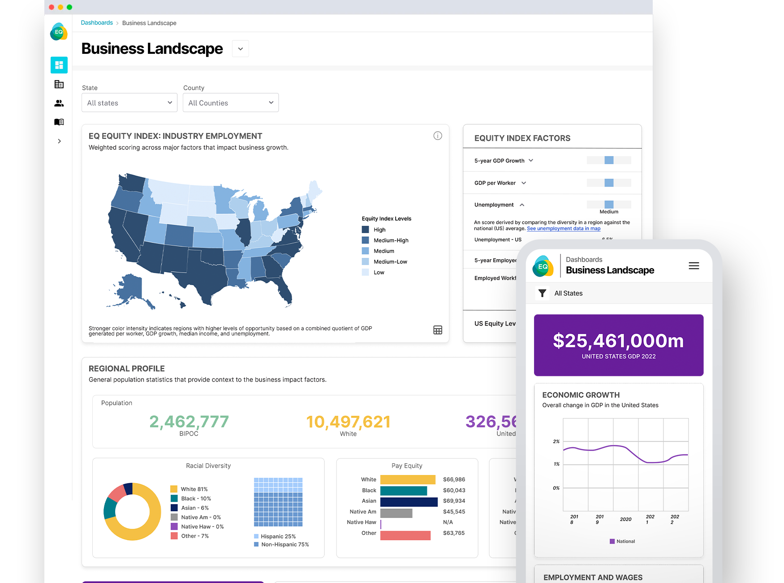This screenshot has height=583, width=784.
Task: Open the State dropdown showing All states
Action: pos(129,103)
